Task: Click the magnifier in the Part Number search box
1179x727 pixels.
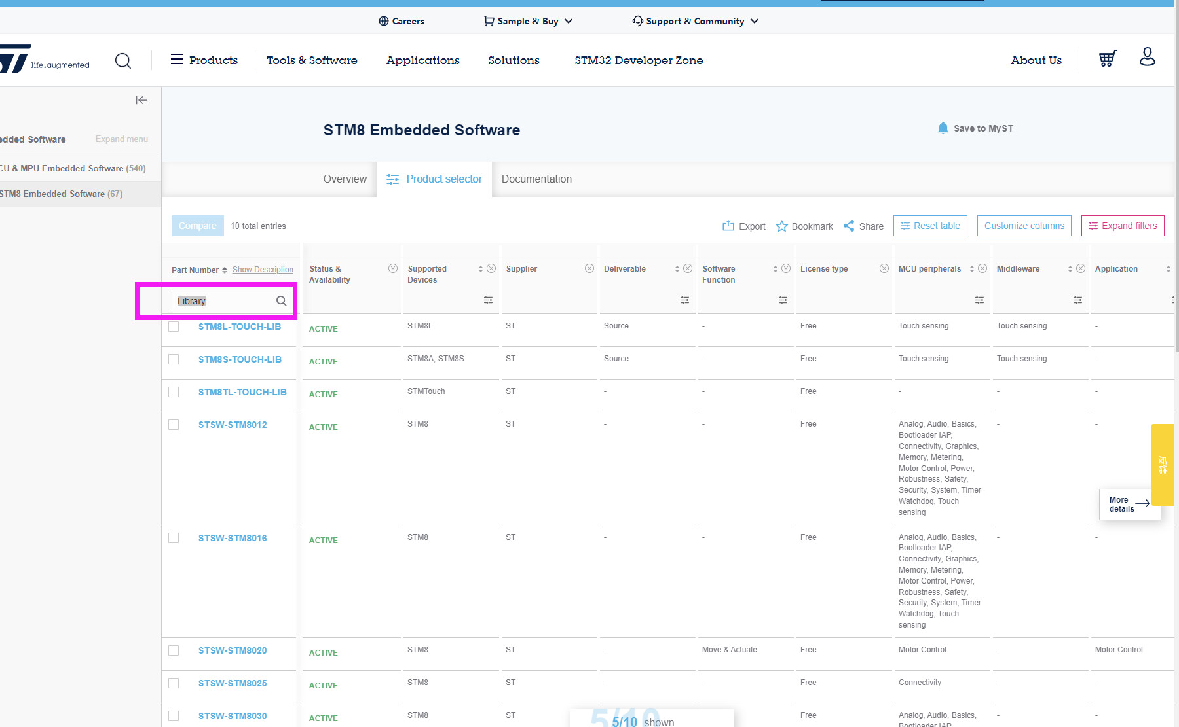Action: (x=281, y=301)
